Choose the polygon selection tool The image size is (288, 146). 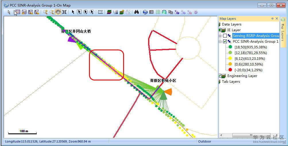click(x=92, y=12)
